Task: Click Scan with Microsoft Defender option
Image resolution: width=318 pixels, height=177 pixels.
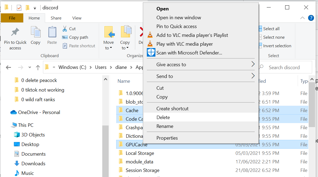Action: coord(189,53)
